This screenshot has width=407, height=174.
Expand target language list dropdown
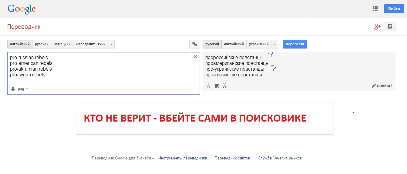pyautogui.click(x=275, y=44)
